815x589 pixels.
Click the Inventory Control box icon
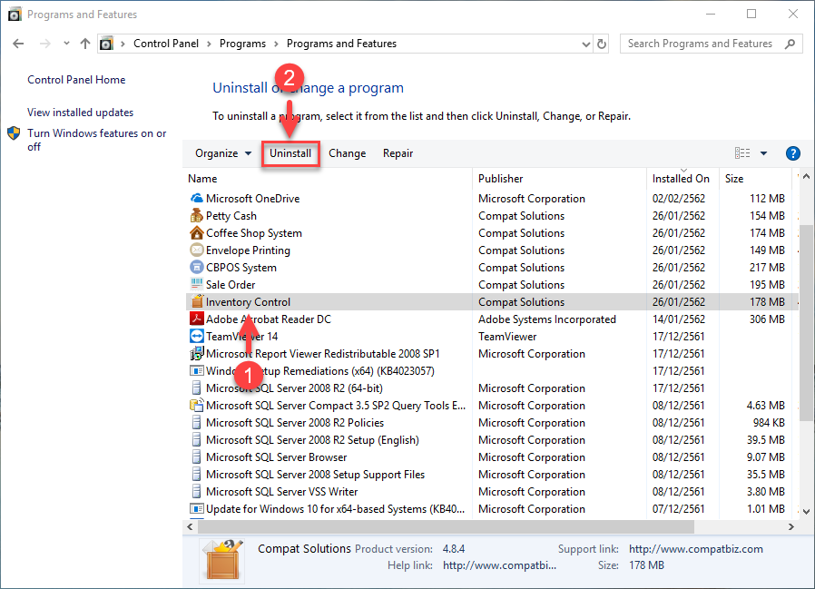point(196,301)
